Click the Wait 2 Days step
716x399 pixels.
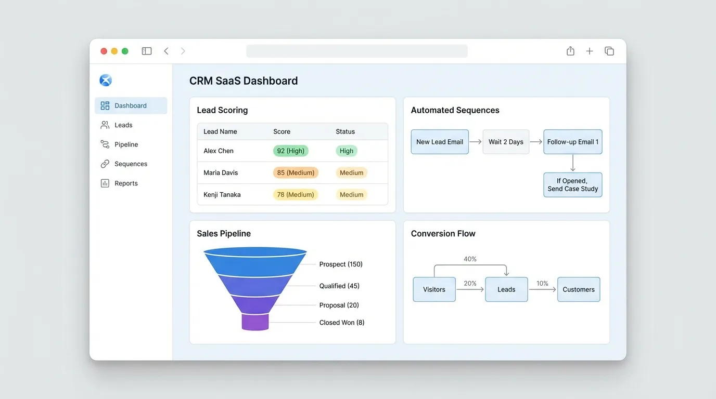pyautogui.click(x=506, y=142)
